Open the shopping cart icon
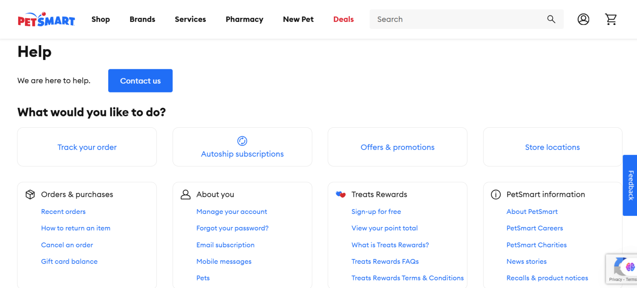The height and width of the screenshot is (288, 637). point(610,19)
